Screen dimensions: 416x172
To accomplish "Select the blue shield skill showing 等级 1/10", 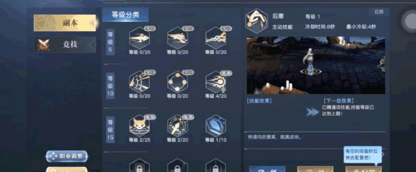I will click(216, 126).
